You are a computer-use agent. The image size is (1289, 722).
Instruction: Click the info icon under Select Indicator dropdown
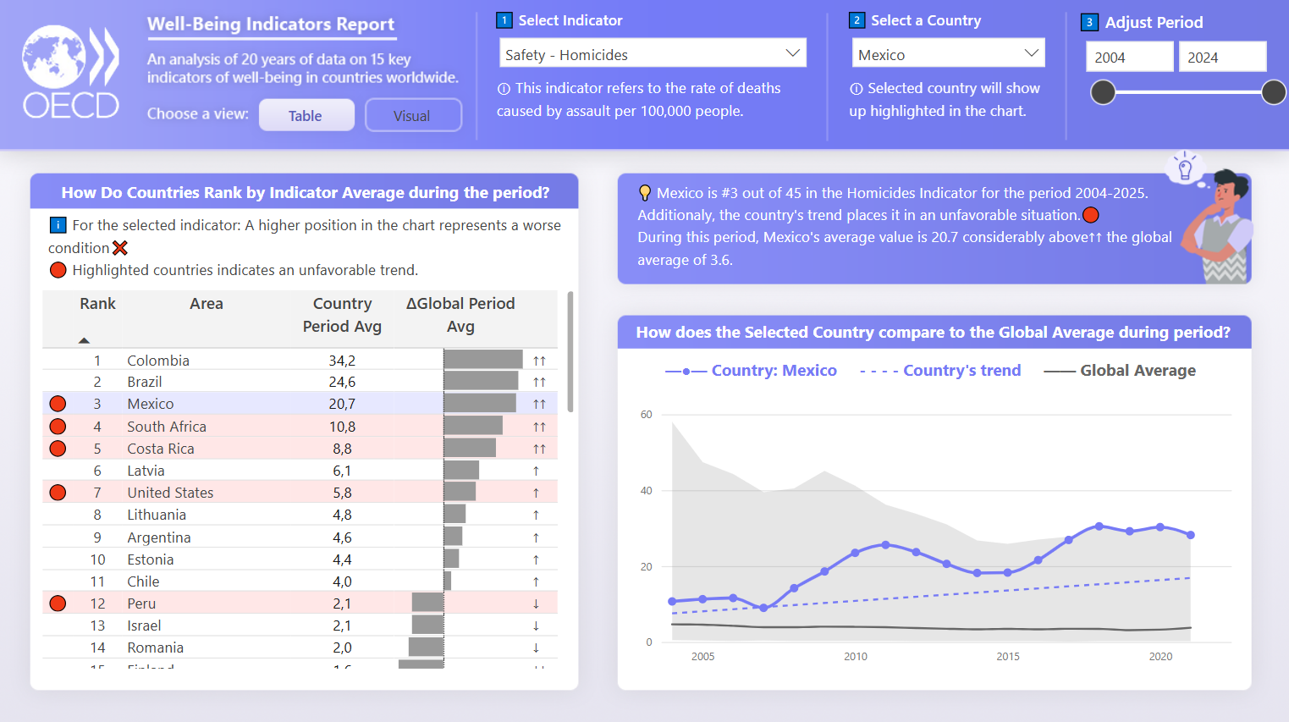(504, 89)
